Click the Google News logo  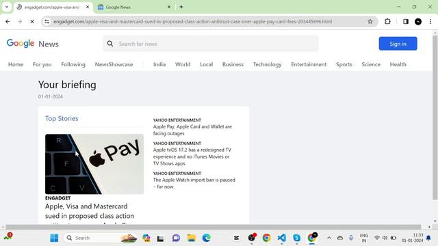coord(32,44)
